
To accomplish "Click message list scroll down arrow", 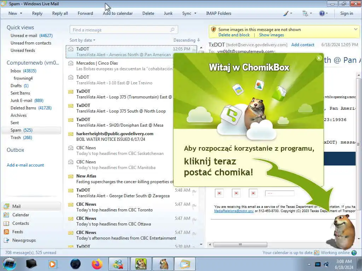I will tap(201, 244).
